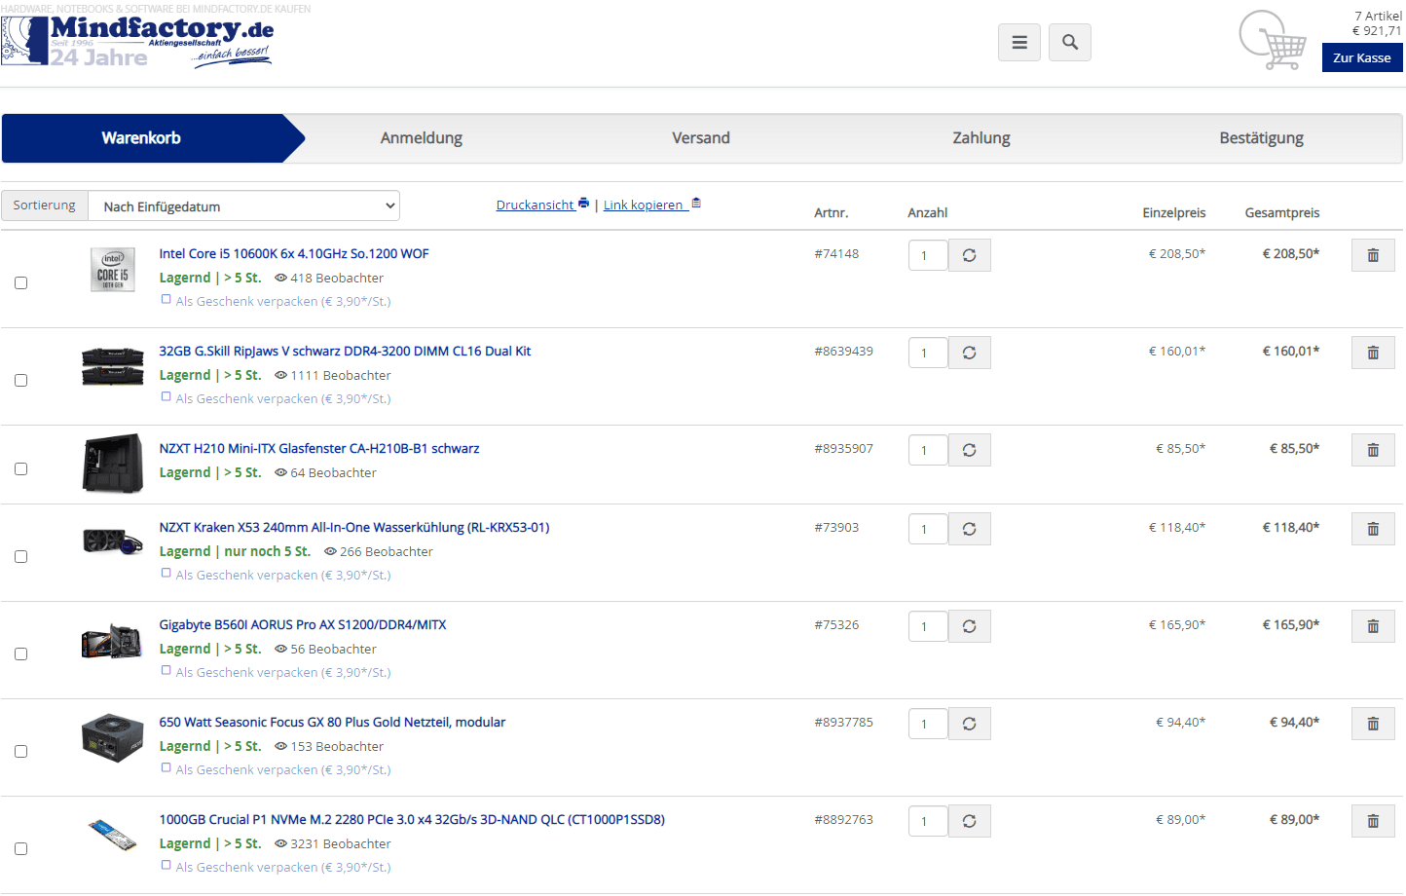Enable gift wrapping for Seasonic Focus GX
The image size is (1406, 896).
coord(166,768)
